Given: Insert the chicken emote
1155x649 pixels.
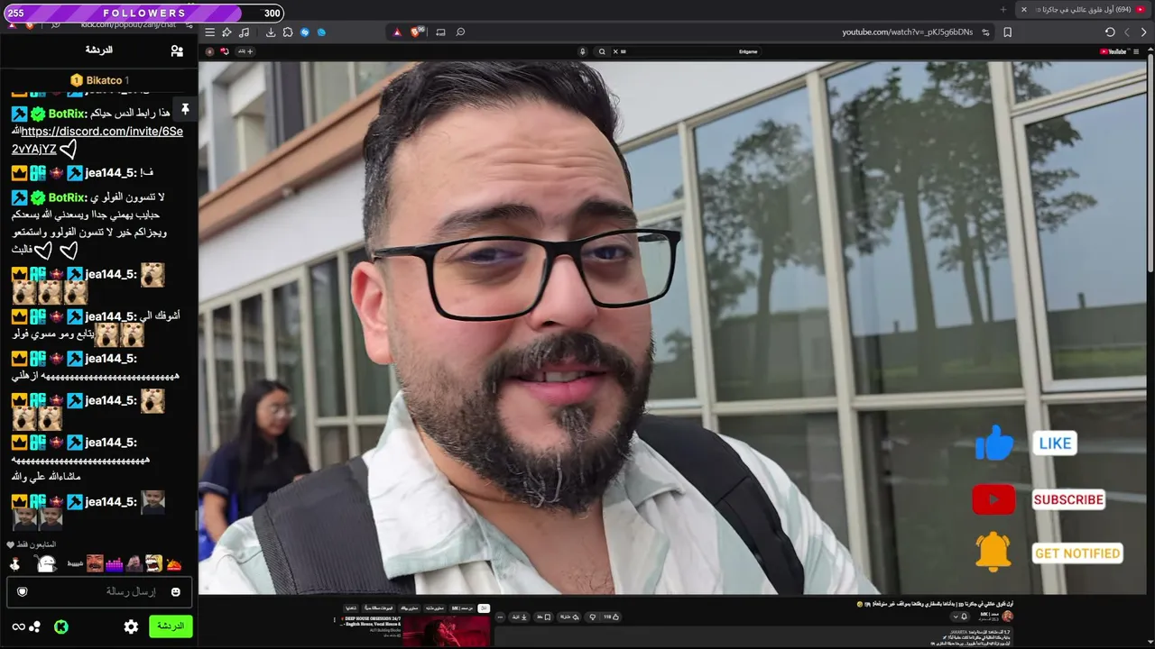Looking at the screenshot, I should [14, 564].
